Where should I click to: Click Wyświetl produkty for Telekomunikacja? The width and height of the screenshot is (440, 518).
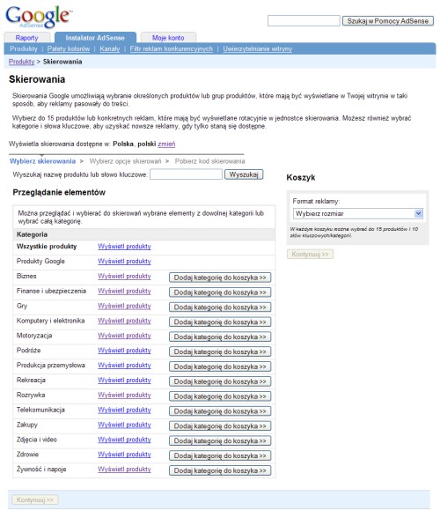[x=124, y=410]
